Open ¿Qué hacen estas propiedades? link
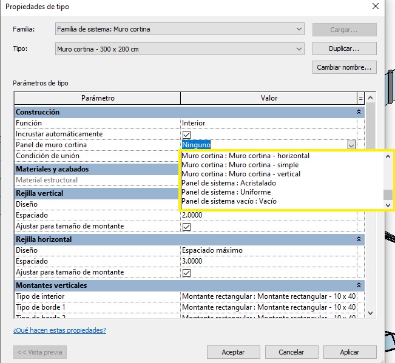 [59, 330]
